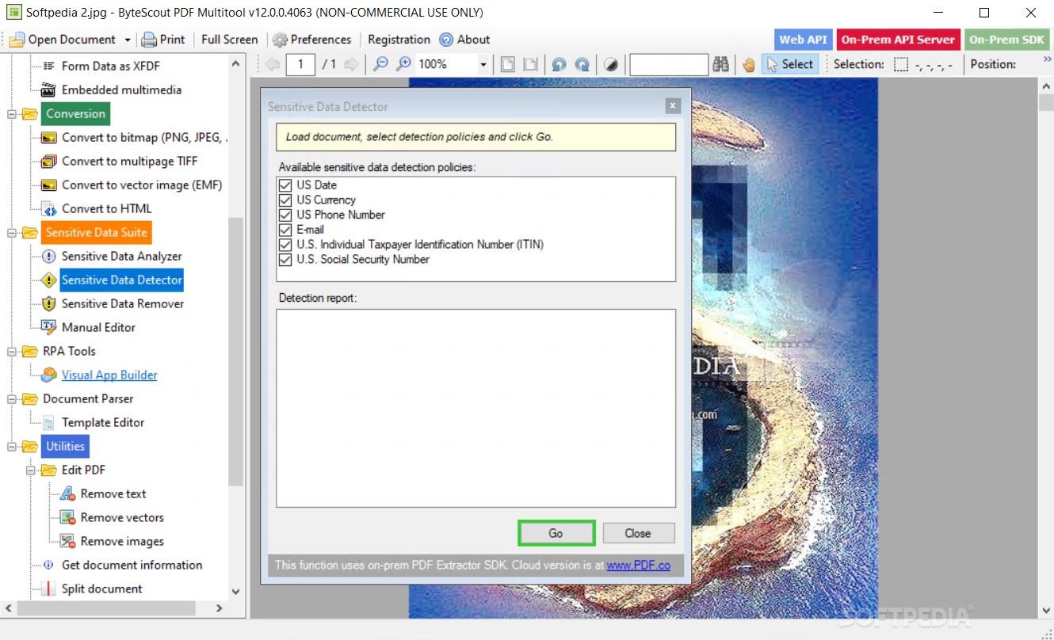Uncheck the US Date policy
Image resolution: width=1054 pixels, height=640 pixels.
[285, 185]
